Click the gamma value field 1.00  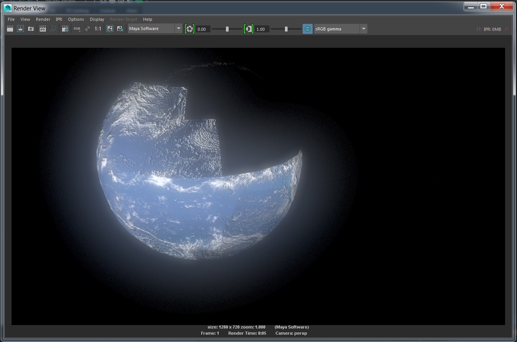(x=262, y=29)
